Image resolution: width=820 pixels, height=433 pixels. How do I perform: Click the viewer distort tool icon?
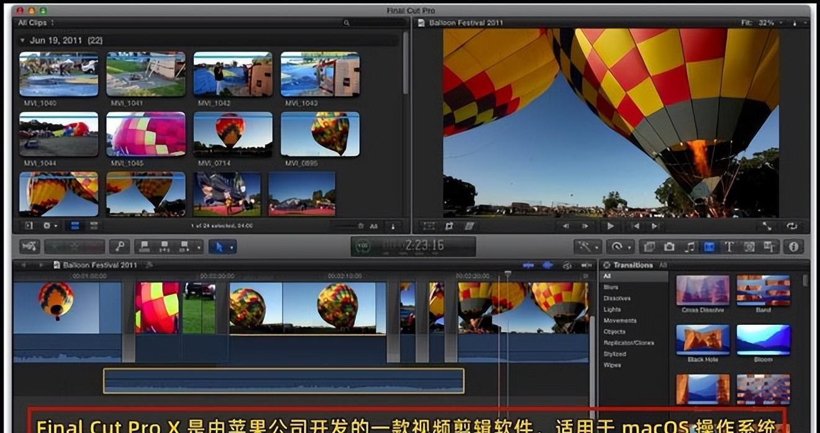(470, 226)
